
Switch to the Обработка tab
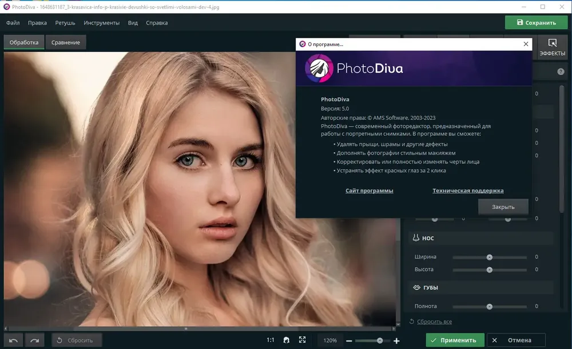pos(24,42)
